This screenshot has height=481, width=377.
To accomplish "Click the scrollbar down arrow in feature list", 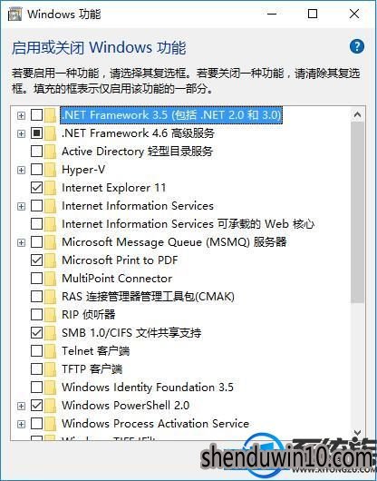I will pyautogui.click(x=357, y=433).
